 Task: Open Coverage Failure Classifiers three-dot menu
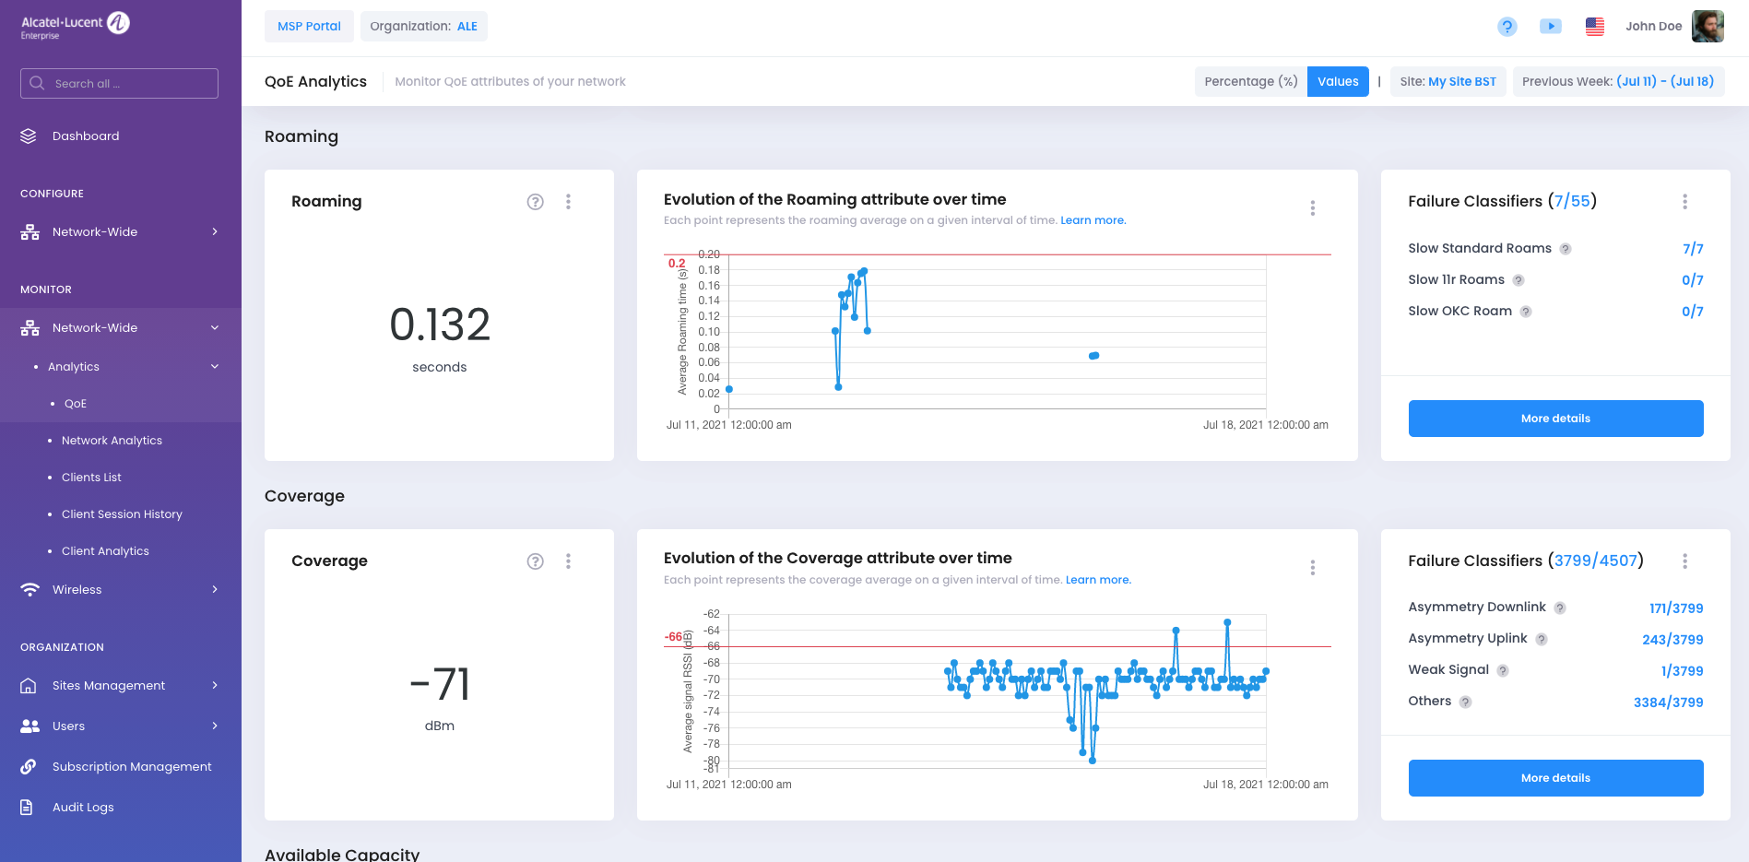click(1684, 561)
